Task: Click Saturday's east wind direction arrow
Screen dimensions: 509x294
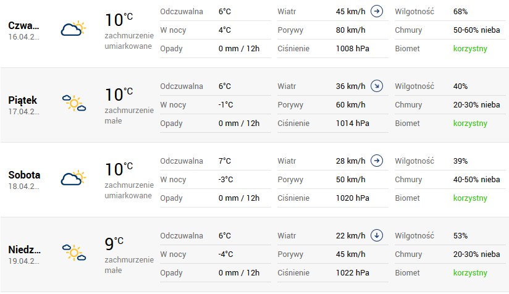Action: coord(377,161)
